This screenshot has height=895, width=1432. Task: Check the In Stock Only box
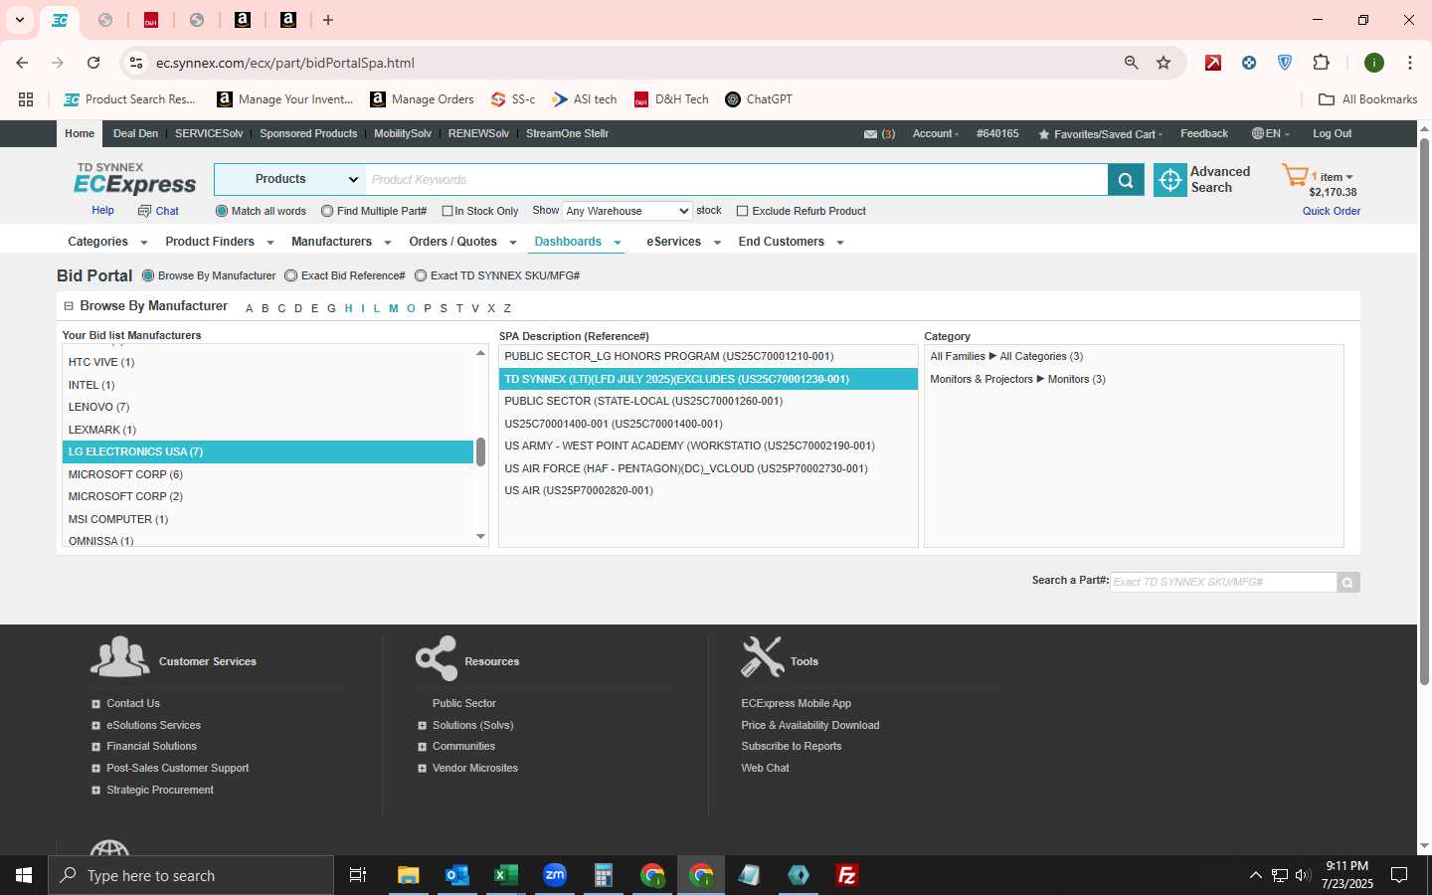coord(447,211)
